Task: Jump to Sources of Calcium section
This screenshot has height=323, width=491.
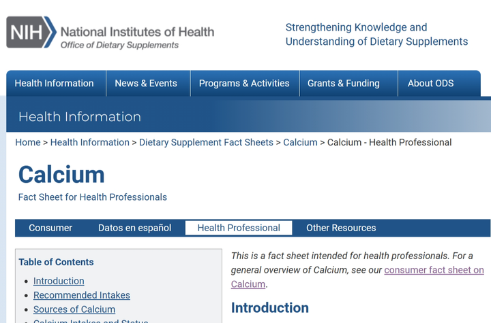Action: [x=74, y=309]
